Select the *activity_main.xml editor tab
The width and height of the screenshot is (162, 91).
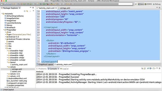coord(46,8)
